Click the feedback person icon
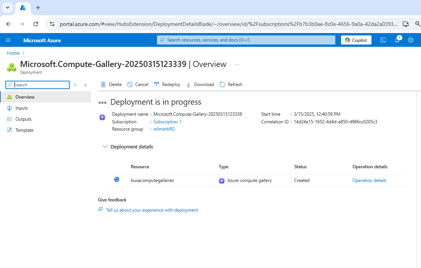Image resolution: width=421 pixels, height=268 pixels. (x=101, y=209)
